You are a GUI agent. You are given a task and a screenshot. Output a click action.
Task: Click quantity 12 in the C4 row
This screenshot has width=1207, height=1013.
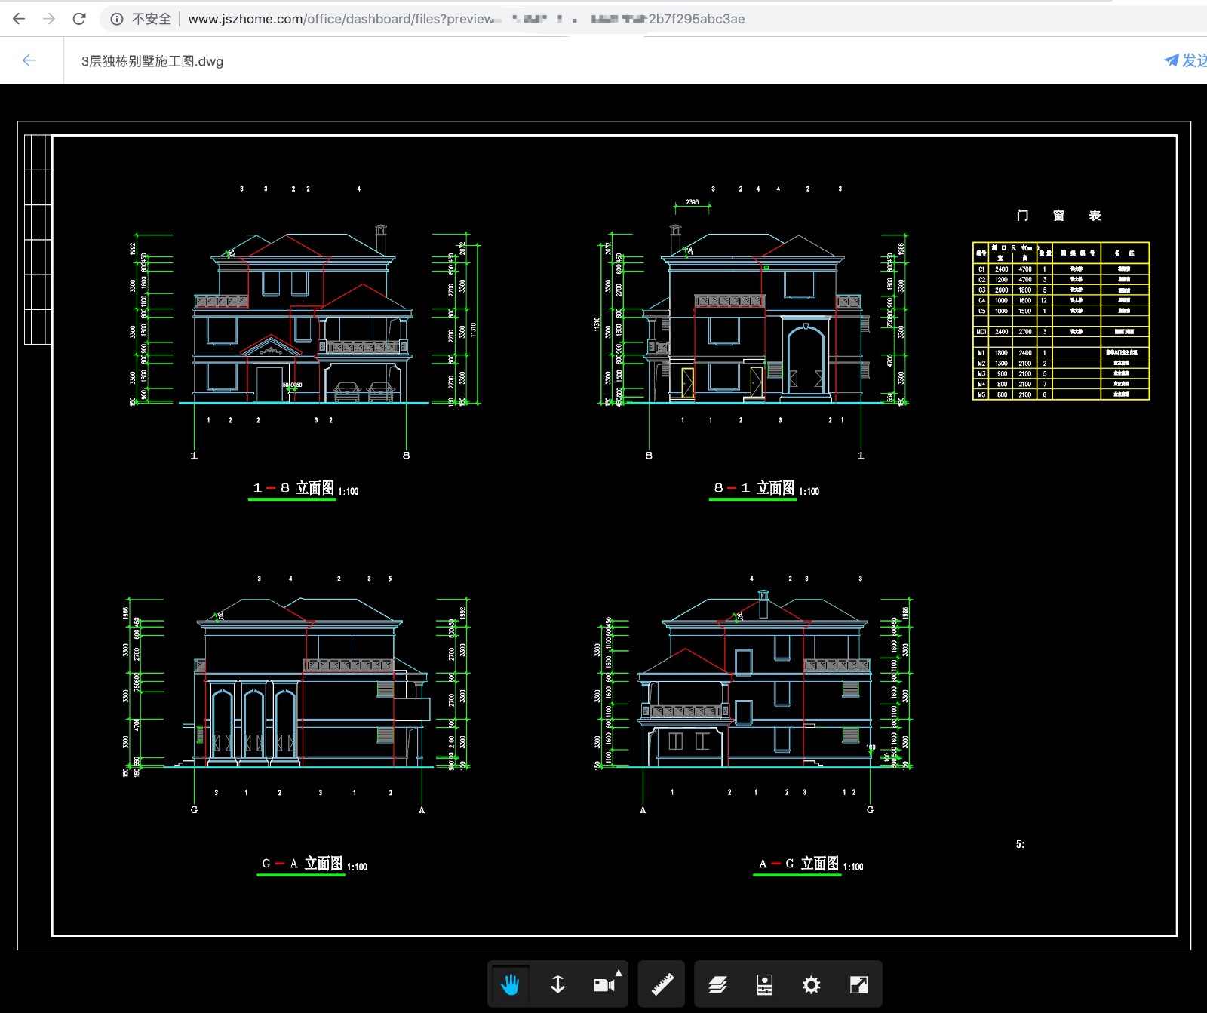1044,300
